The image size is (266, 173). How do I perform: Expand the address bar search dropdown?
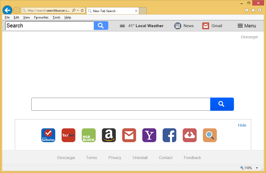click(x=78, y=11)
